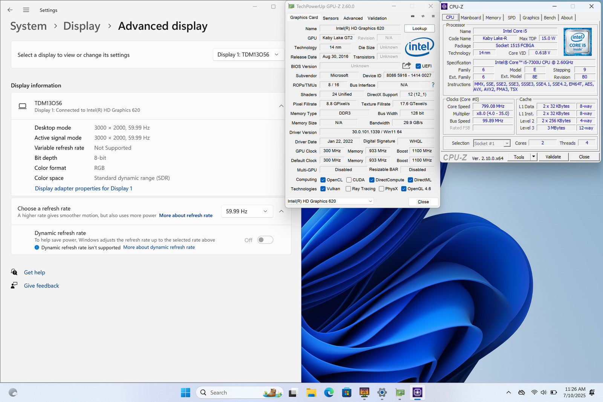Click the Bus Interface question mark
The width and height of the screenshot is (603, 402).
pyautogui.click(x=433, y=85)
